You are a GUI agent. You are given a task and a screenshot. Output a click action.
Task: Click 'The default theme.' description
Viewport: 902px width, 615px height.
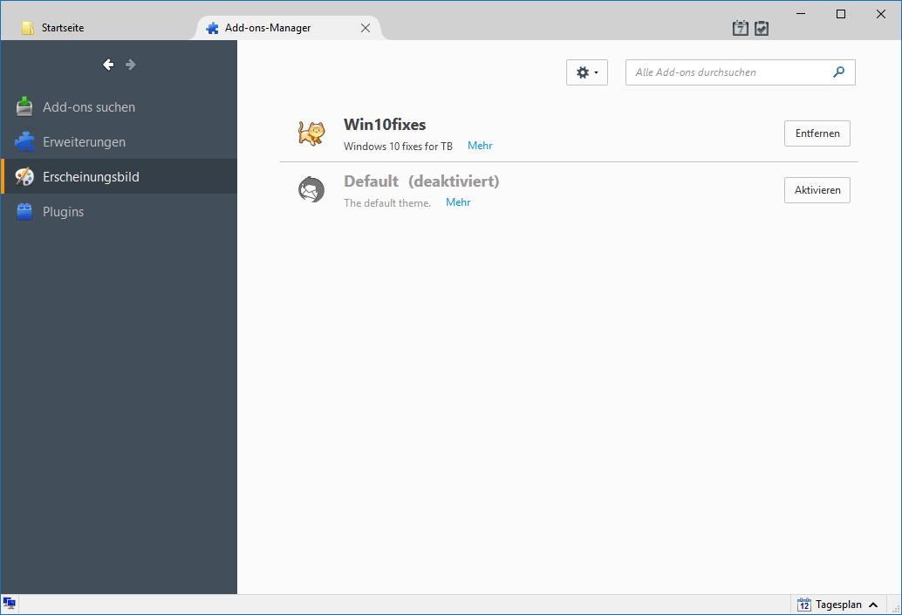387,202
